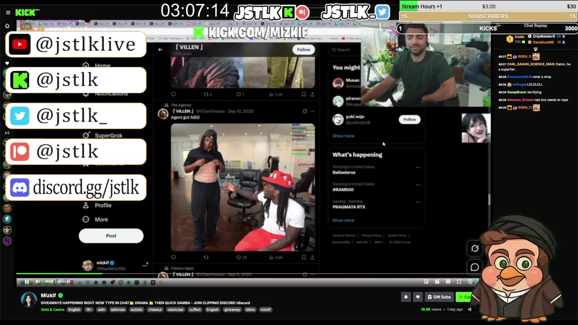Enter fullscreen mode in the player
The height and width of the screenshot is (325, 578).
[459, 282]
